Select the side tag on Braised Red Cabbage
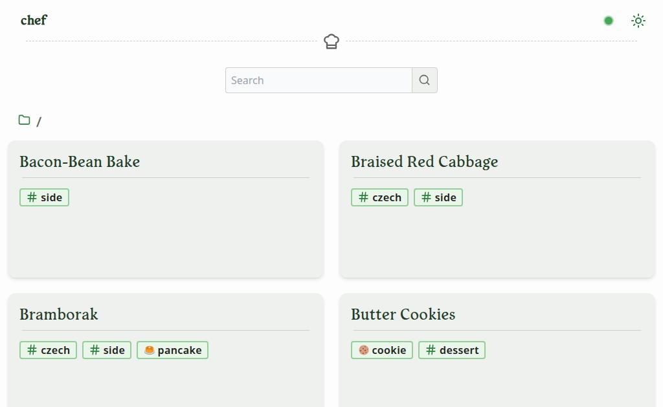The image size is (663, 407). point(438,197)
